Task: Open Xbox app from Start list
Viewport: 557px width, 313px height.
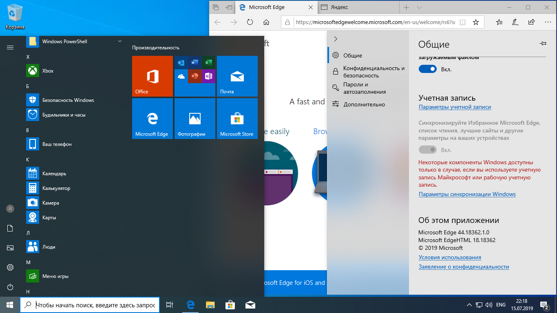Action: [73, 71]
